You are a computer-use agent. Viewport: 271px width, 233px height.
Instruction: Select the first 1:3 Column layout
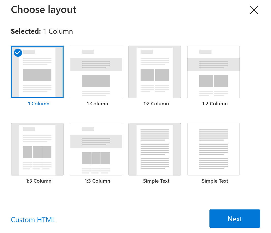37,149
